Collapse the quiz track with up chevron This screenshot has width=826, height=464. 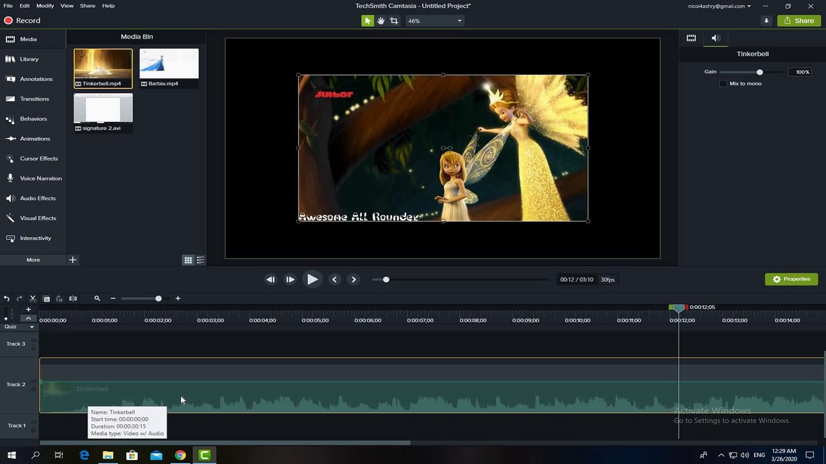(28, 318)
